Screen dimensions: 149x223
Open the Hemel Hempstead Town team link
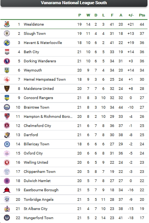[x=45, y=79]
